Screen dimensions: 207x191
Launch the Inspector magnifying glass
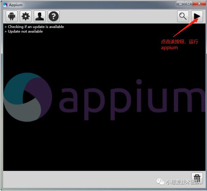(183, 16)
